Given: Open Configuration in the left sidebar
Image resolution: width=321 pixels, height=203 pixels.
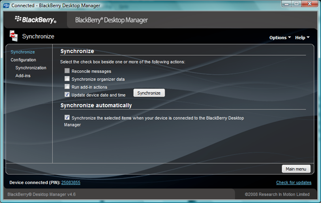Looking at the screenshot, I should click(x=24, y=60).
